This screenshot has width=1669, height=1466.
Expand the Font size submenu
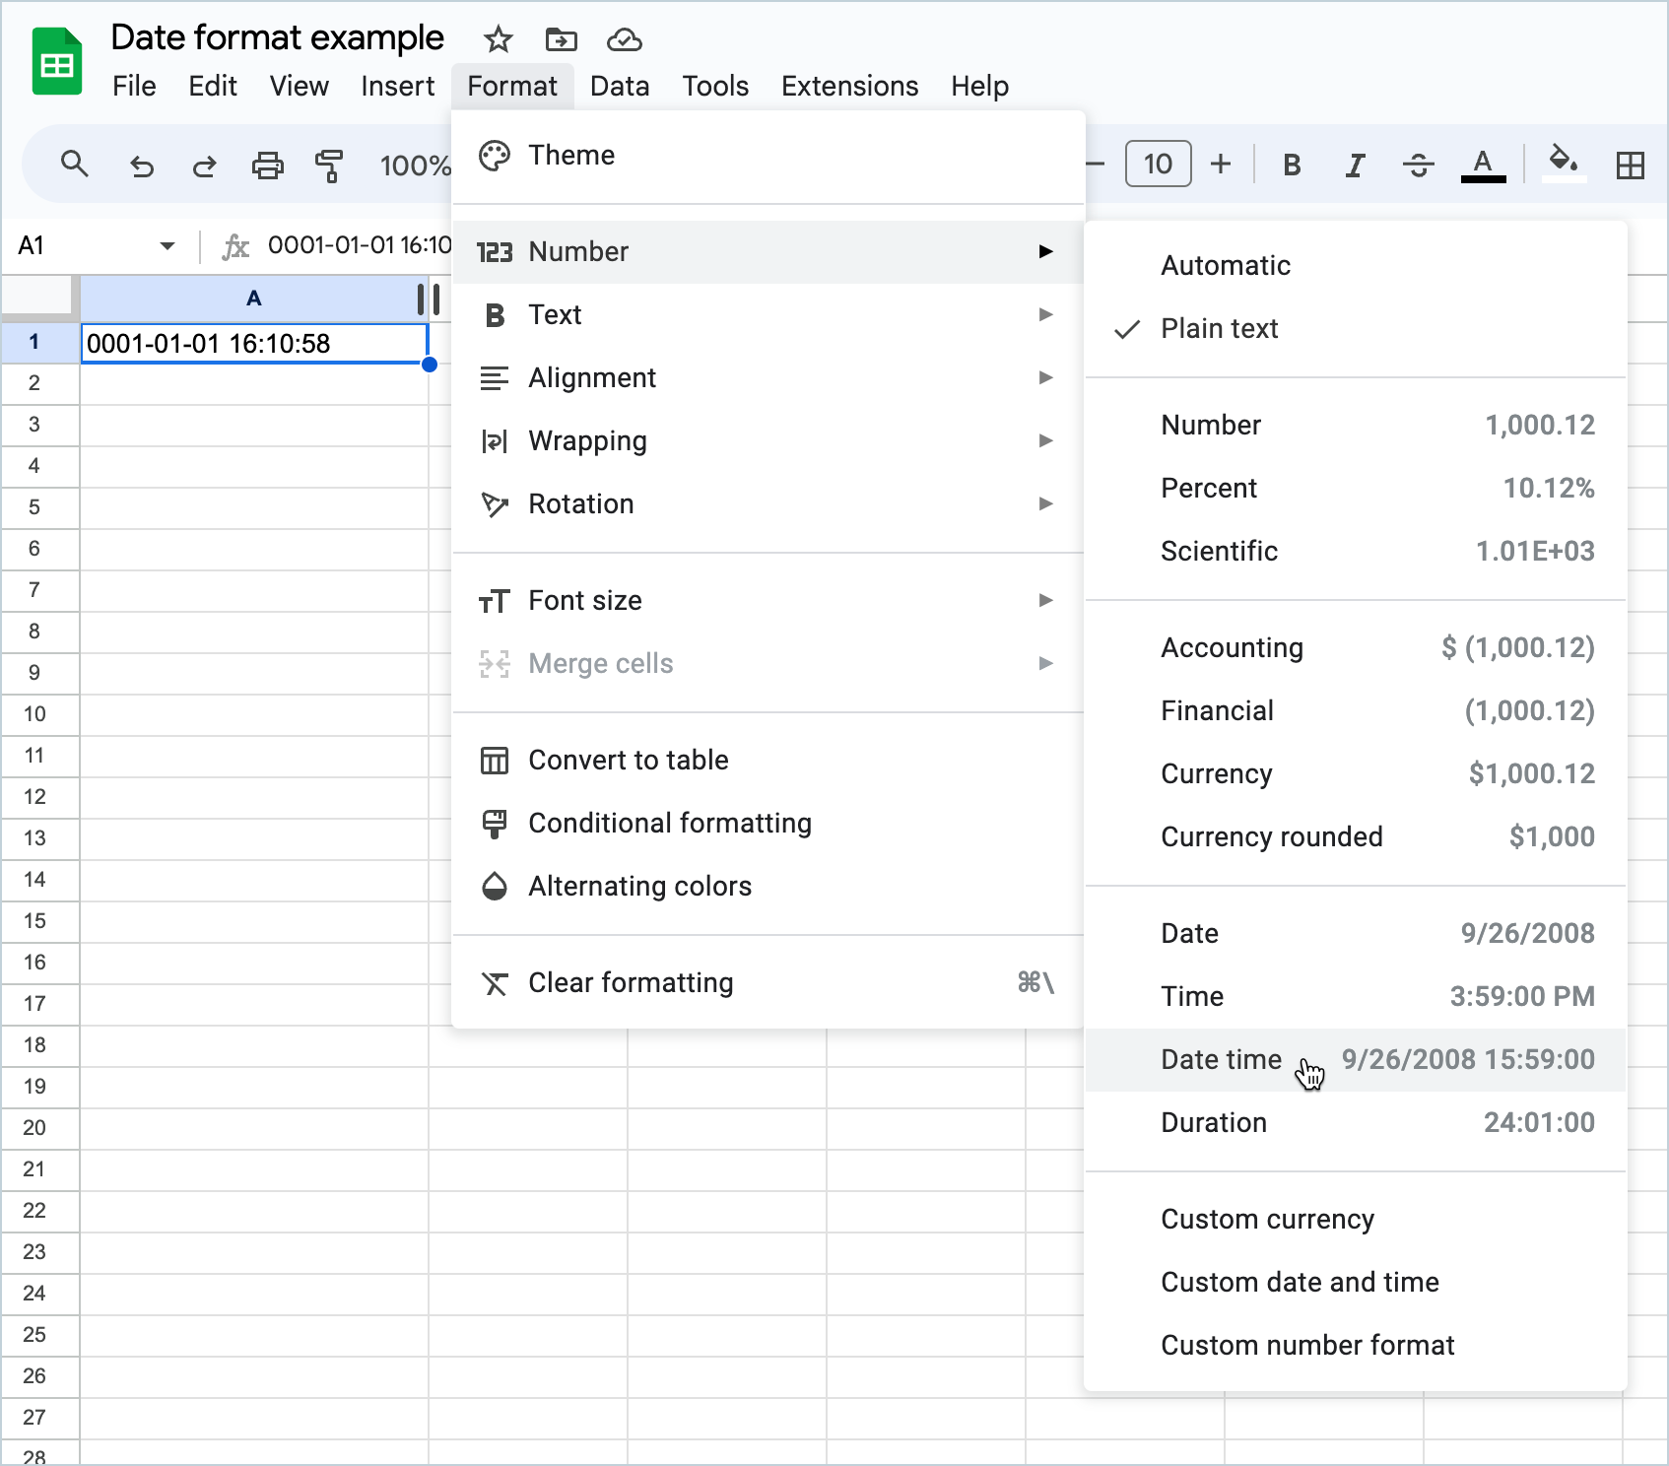(768, 601)
